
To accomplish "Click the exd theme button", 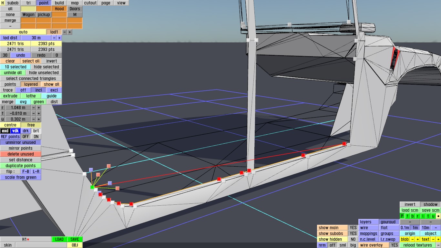I will [5, 131].
